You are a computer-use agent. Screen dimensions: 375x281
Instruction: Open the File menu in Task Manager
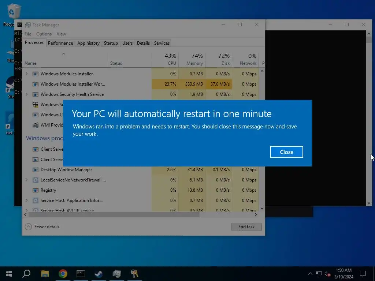tap(28, 34)
